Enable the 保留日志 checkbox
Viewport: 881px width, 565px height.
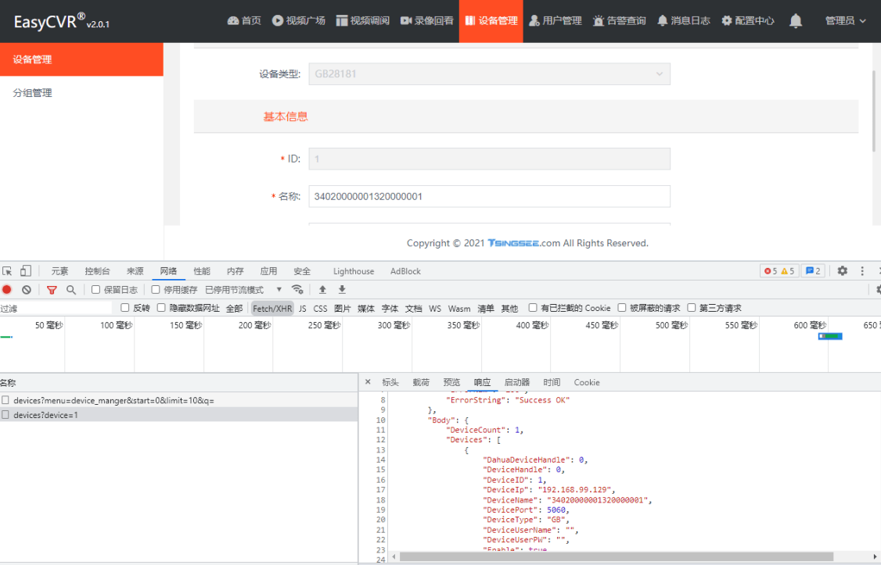(x=96, y=290)
